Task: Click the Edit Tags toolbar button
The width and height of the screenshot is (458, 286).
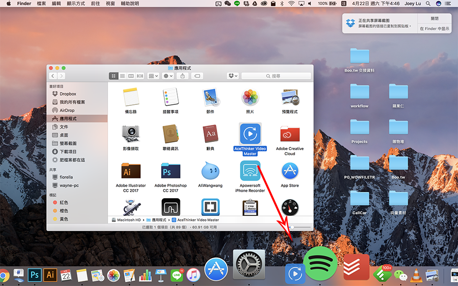Action: point(197,76)
